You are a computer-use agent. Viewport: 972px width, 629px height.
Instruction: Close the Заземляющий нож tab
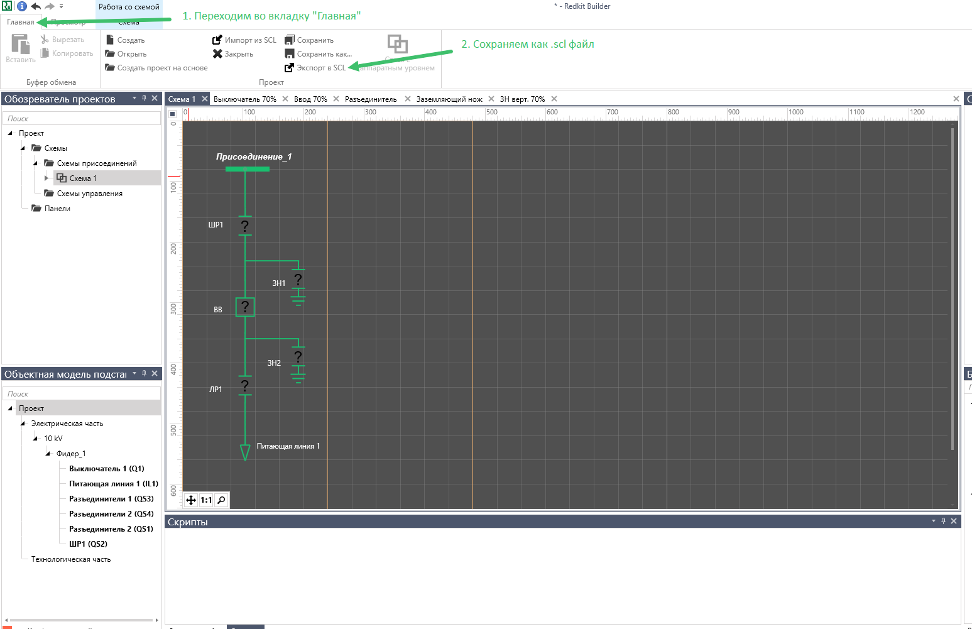point(491,99)
